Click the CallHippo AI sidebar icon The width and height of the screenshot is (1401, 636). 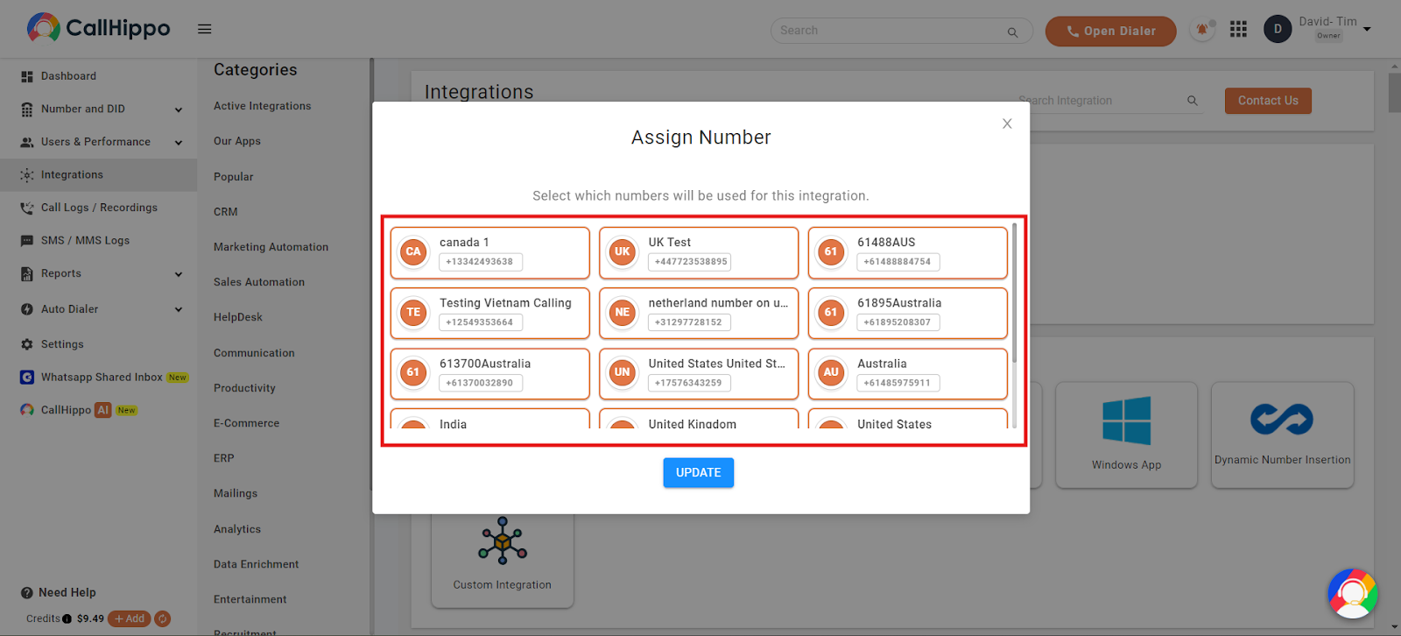pyautogui.click(x=27, y=410)
